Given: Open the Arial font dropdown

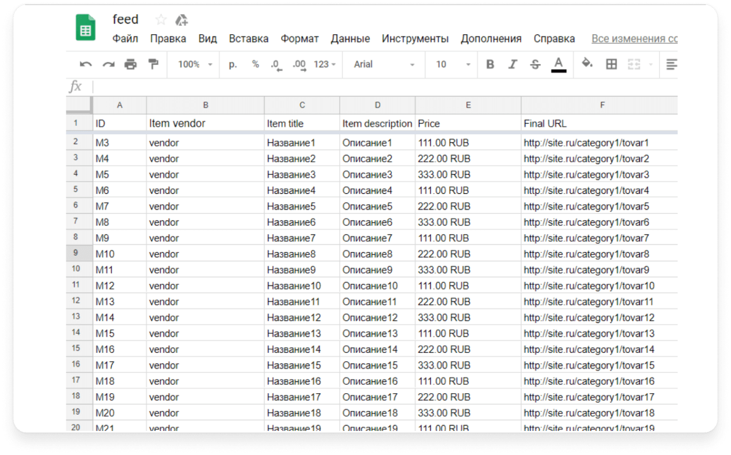Looking at the screenshot, I should click(x=385, y=65).
